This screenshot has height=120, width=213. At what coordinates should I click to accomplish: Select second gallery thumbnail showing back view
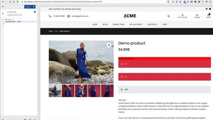[68, 91]
